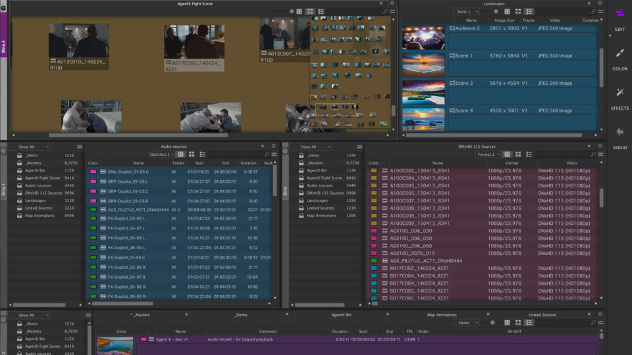
Task: Click the Format column header in DNxHD 115 Sources
Action: [x=512, y=163]
